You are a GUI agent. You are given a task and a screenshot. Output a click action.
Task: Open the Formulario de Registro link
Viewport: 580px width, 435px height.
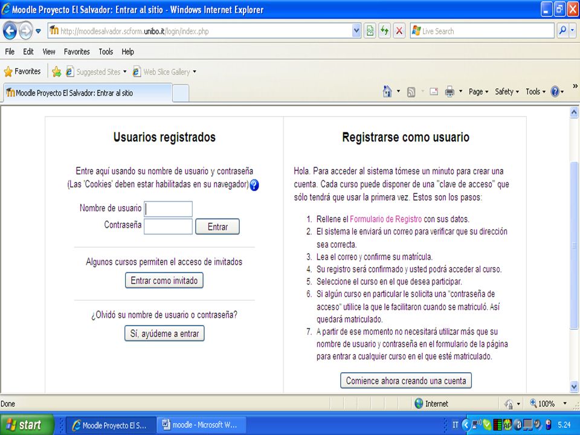tap(385, 219)
